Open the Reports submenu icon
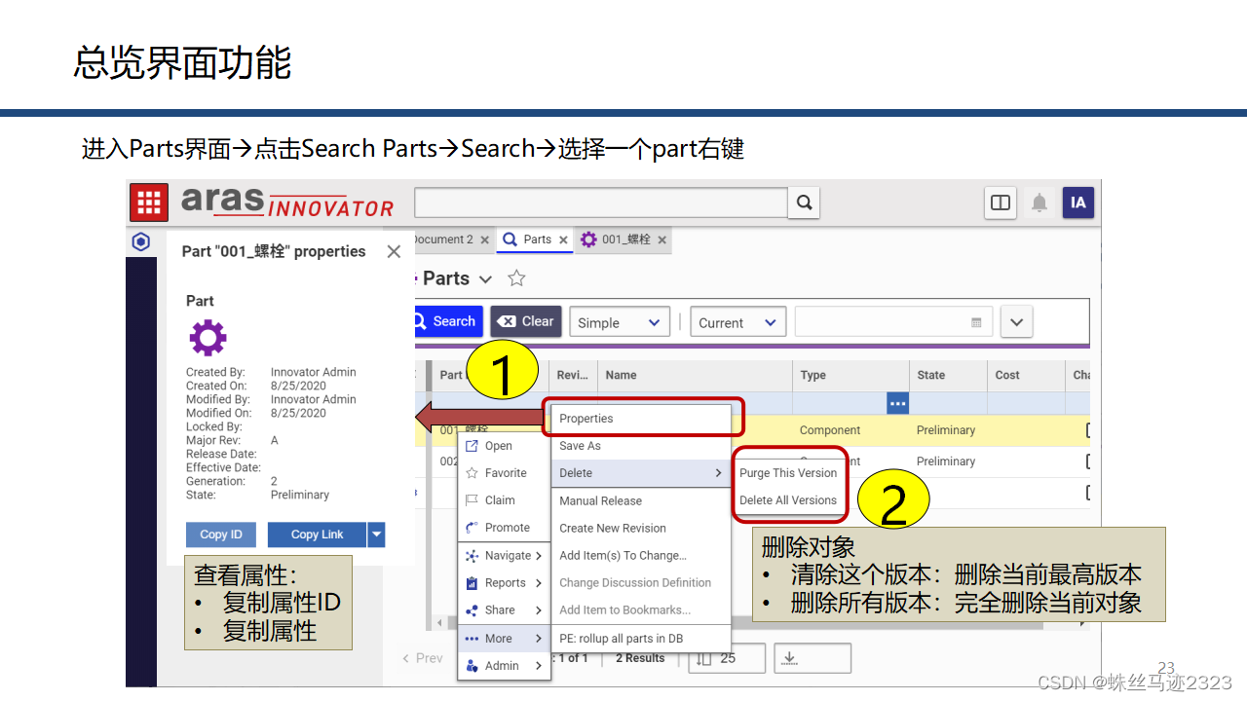The image size is (1247, 701). point(472,583)
